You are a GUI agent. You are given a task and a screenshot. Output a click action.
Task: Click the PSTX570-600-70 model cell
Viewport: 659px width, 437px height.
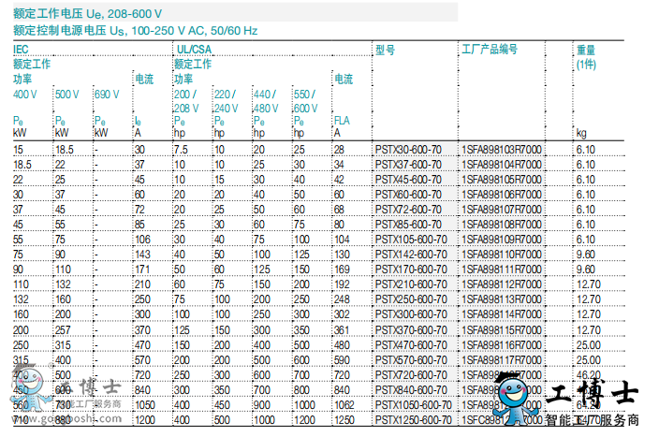(411, 360)
